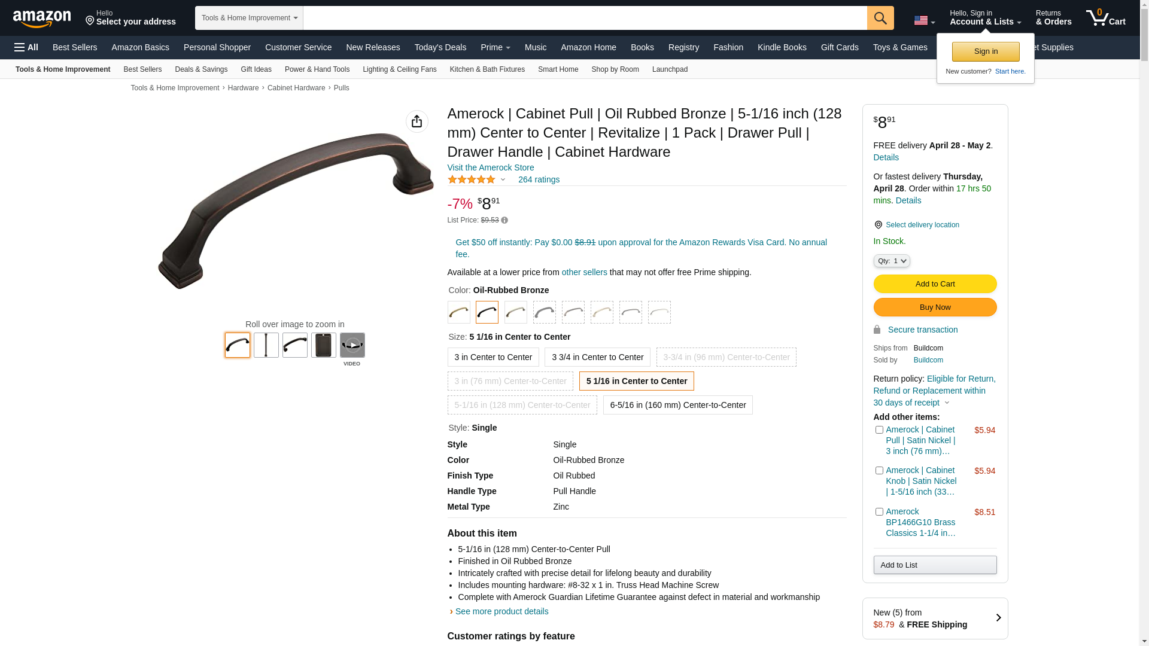The width and height of the screenshot is (1149, 646).
Task: Select the 6-5/16 in (160 mm) size option
Action: pyautogui.click(x=678, y=405)
